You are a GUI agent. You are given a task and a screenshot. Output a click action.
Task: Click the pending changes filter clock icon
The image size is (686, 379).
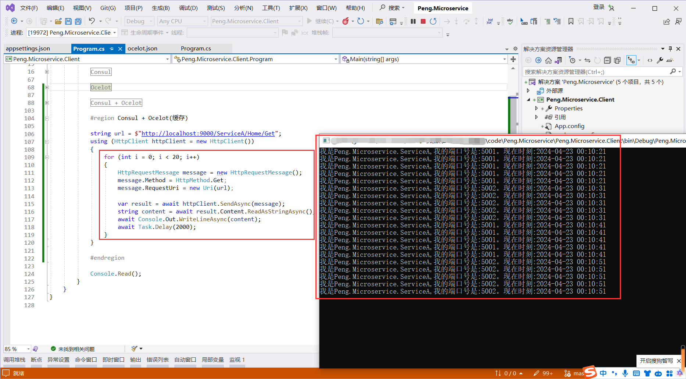(x=572, y=60)
